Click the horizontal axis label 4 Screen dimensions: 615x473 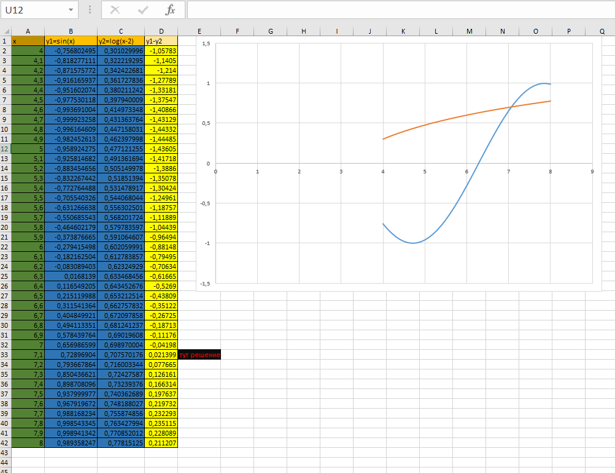(x=383, y=172)
